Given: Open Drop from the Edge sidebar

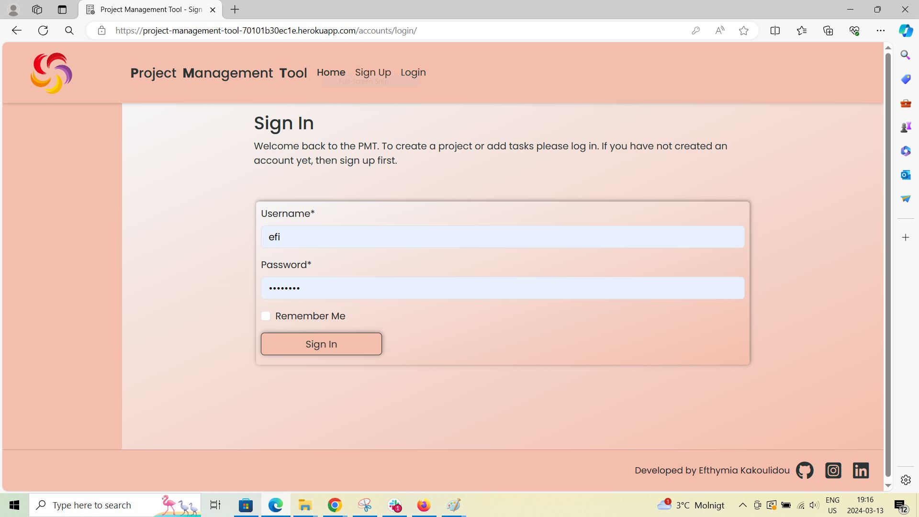Looking at the screenshot, I should click(905, 199).
